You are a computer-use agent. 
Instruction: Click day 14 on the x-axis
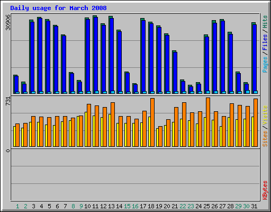(119, 206)
